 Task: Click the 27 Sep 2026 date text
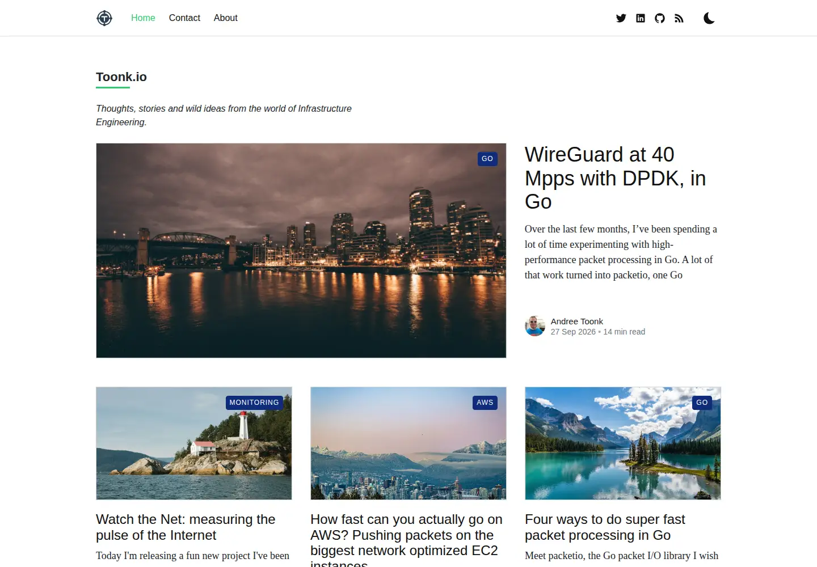pyautogui.click(x=573, y=332)
